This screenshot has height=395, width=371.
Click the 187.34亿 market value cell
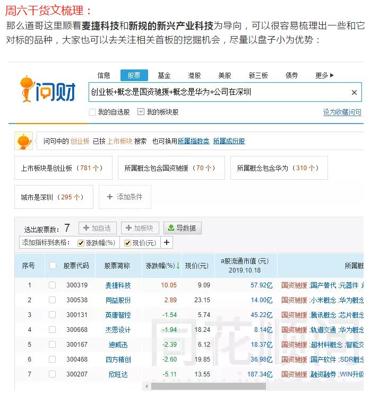(x=260, y=374)
